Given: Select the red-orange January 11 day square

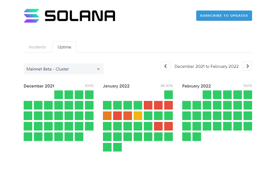Looking at the screenshot, I should (128, 116).
